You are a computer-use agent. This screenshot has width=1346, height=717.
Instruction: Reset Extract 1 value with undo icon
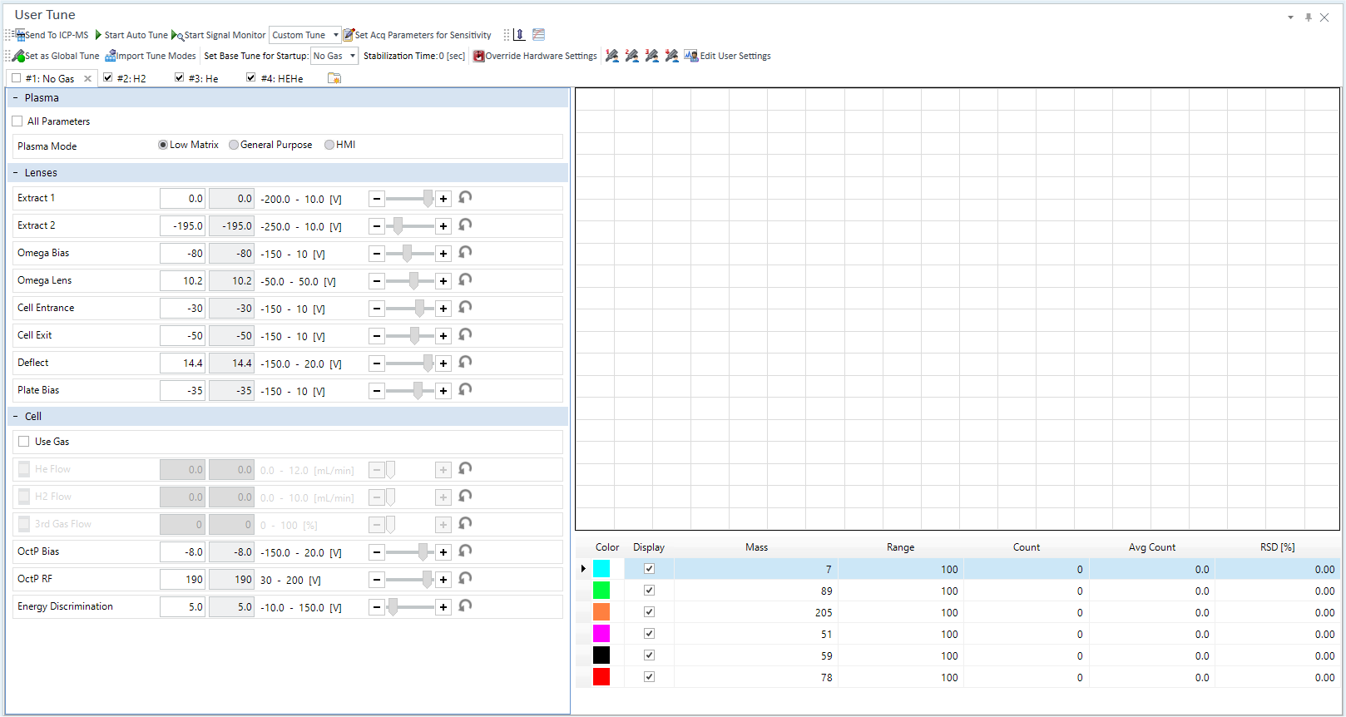[x=466, y=198]
